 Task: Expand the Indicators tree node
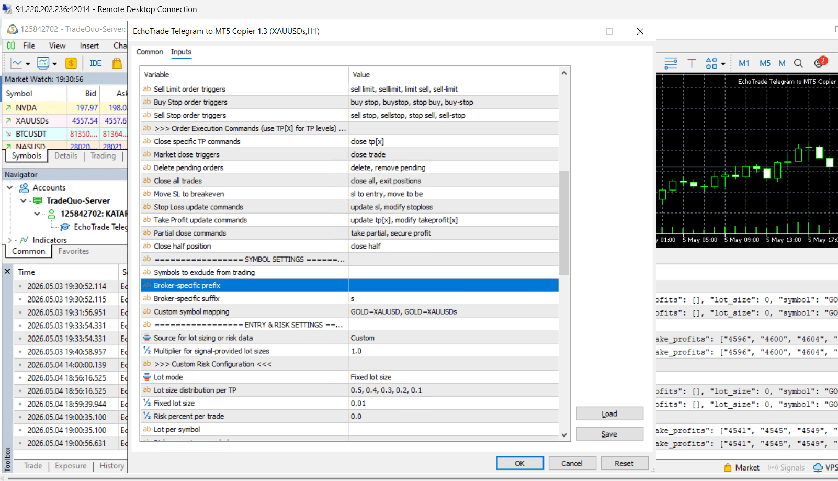pos(9,240)
